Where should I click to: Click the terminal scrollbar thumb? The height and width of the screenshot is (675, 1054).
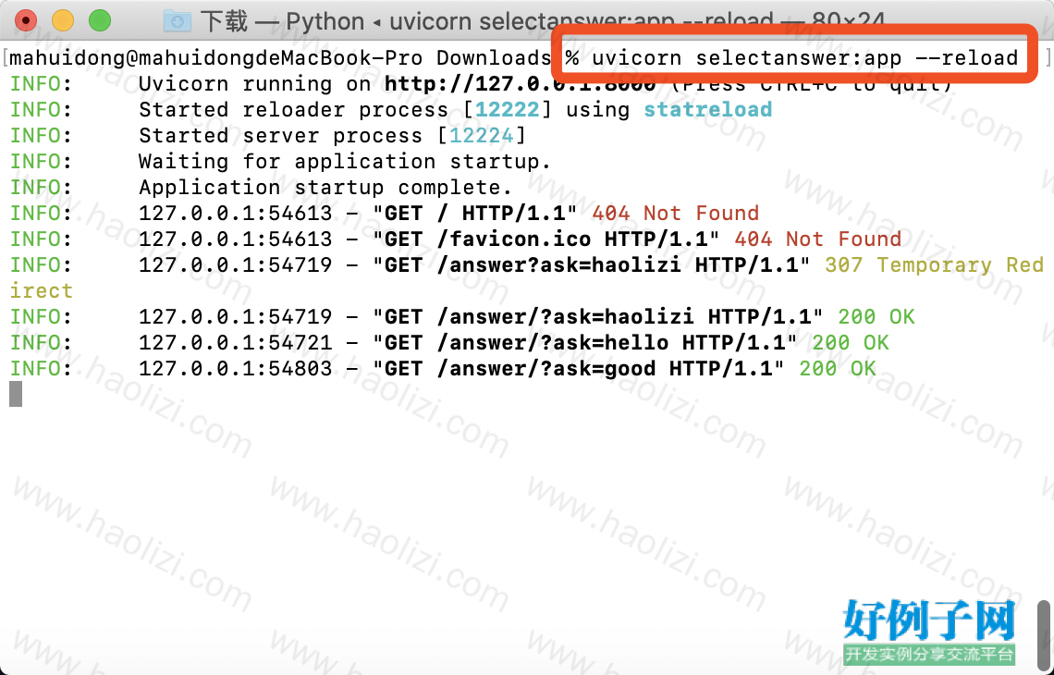1043,633
